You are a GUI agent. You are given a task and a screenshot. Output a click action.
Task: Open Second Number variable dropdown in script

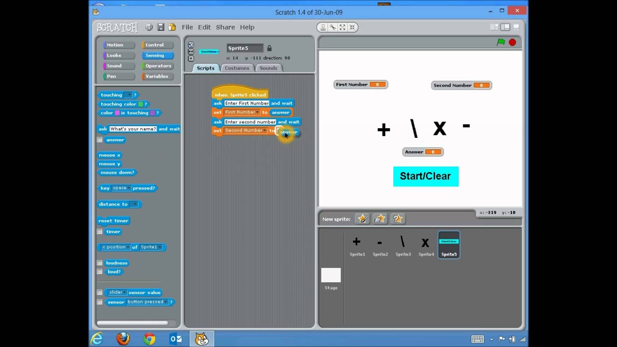click(x=245, y=131)
